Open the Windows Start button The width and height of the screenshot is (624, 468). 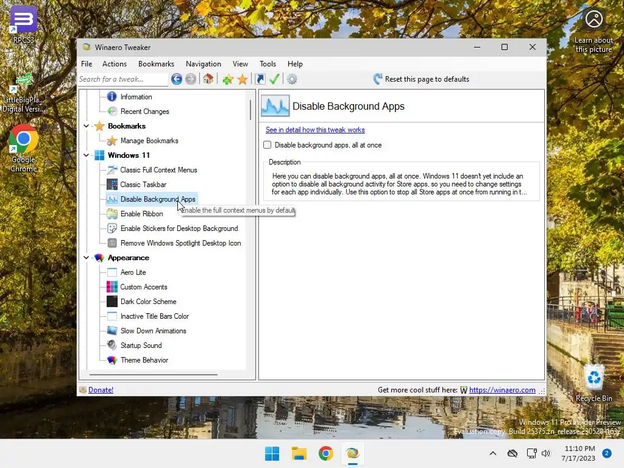point(272,453)
